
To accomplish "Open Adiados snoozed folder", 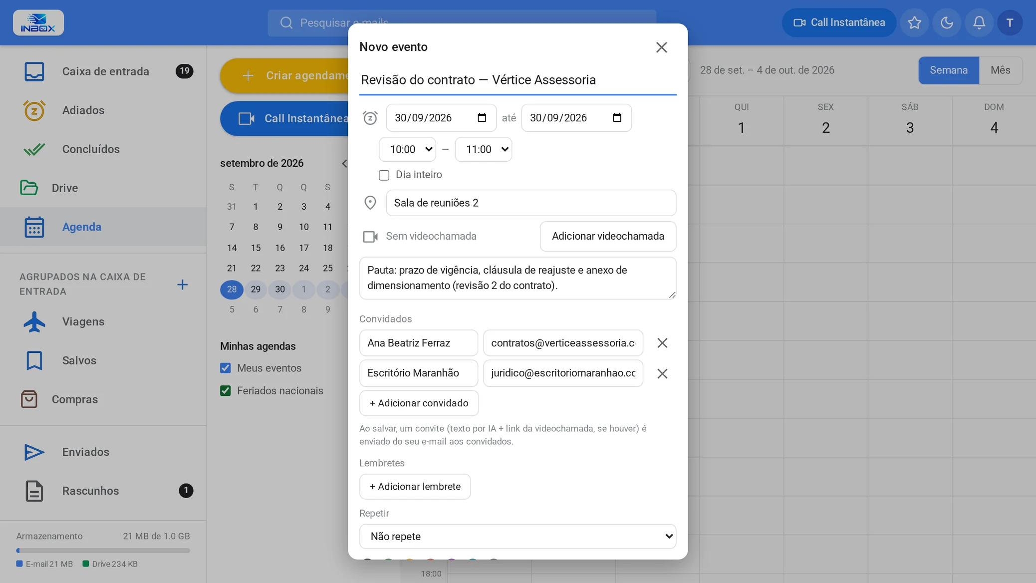I will pos(103,110).
